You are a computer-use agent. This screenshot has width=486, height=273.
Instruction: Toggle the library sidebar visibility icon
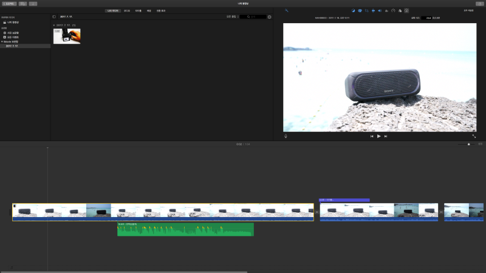[54, 17]
